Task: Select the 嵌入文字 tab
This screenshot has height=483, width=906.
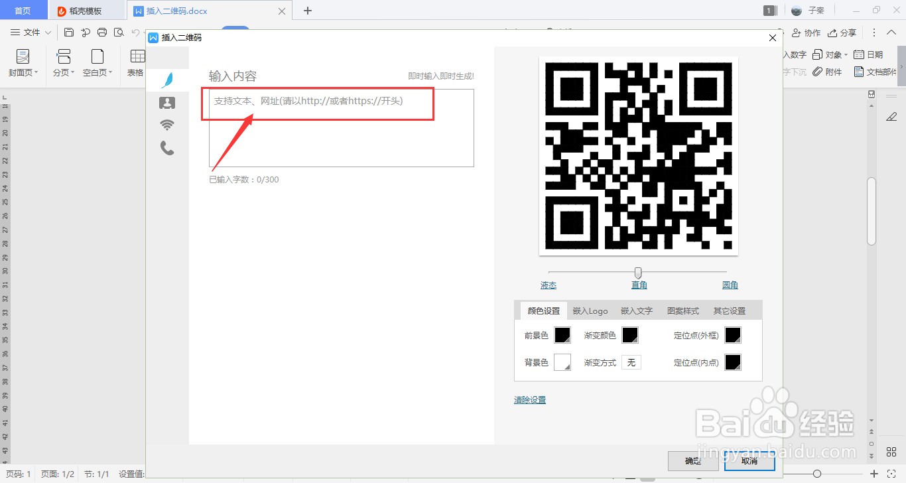Action: point(637,310)
